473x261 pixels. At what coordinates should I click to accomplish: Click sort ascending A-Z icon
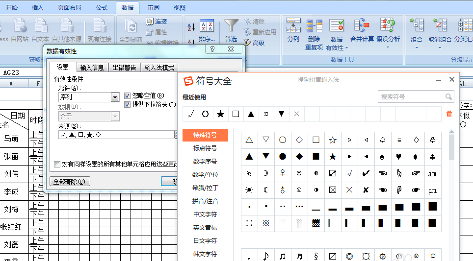(191, 27)
